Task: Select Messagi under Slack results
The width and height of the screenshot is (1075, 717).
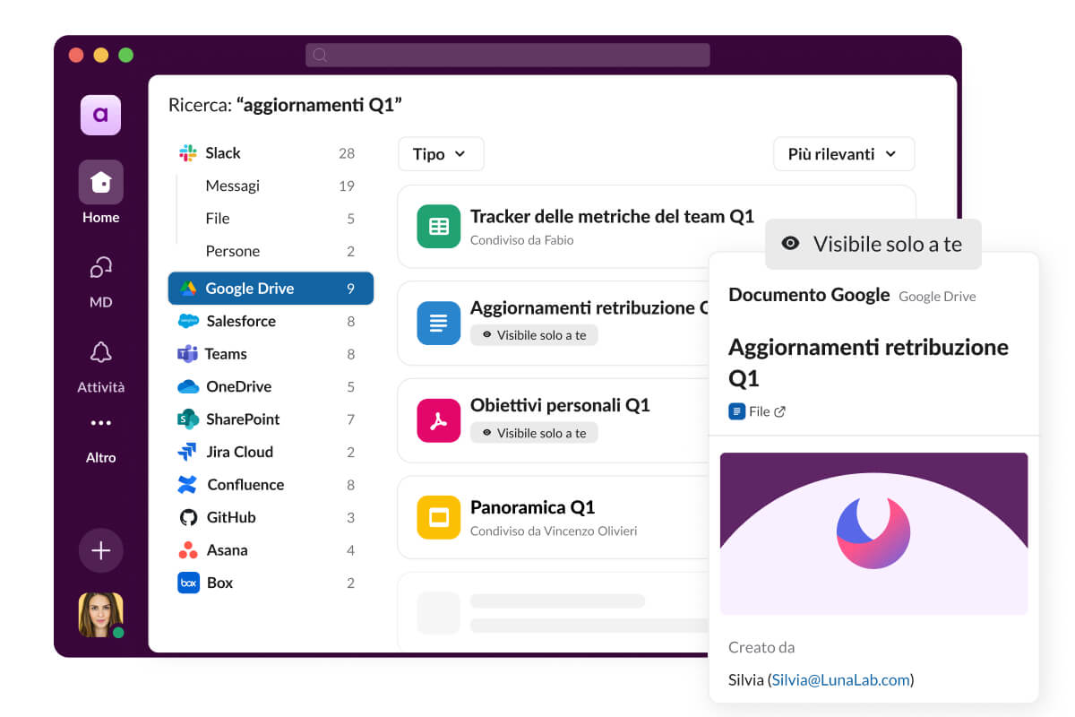Action: tap(233, 186)
